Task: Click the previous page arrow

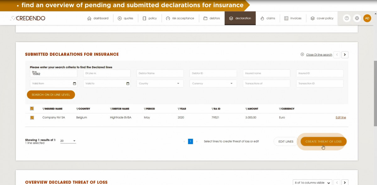Action: pos(184,141)
